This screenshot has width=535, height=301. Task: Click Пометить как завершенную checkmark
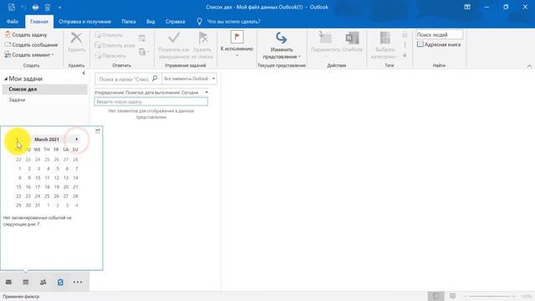[174, 38]
